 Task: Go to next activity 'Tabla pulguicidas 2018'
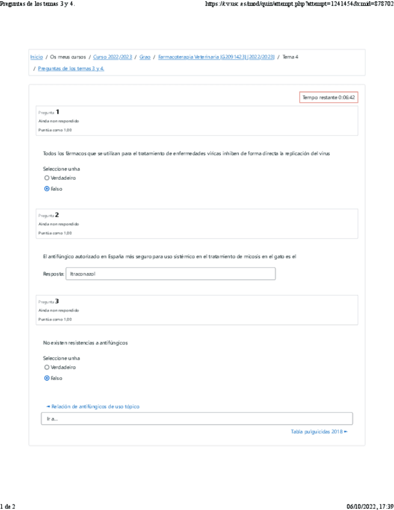319,431
